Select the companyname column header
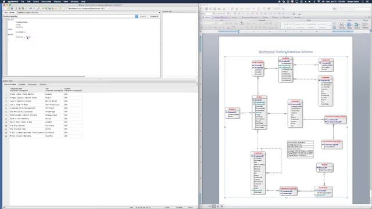Screen dimensions: 372x209 click(27, 89)
